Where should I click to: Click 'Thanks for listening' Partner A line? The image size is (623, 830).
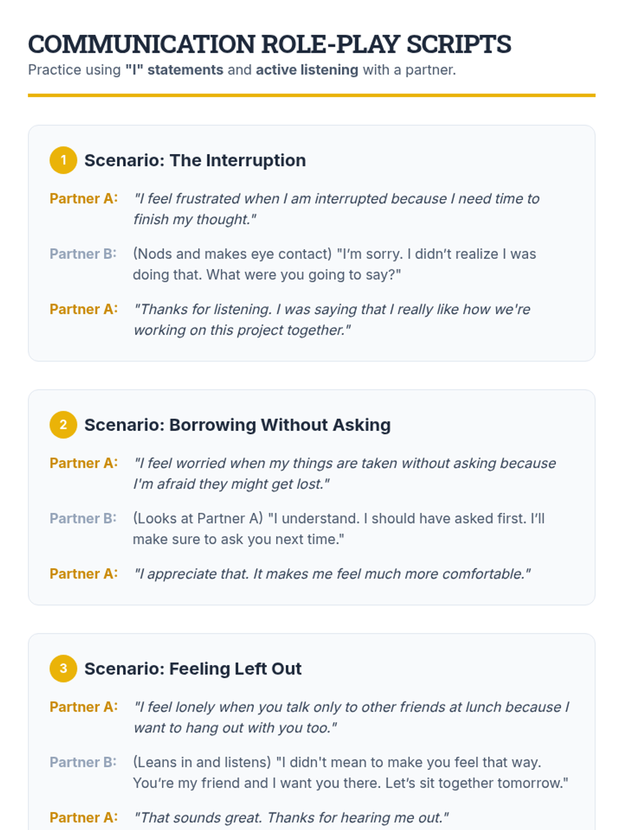point(332,320)
